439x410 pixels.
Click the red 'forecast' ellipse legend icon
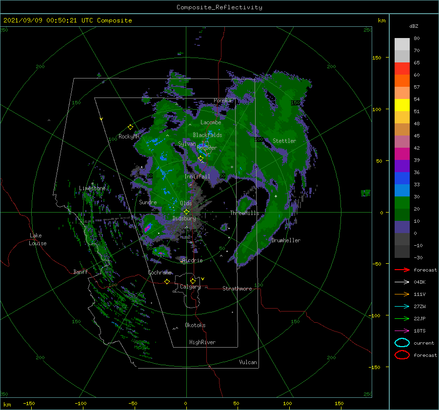402,355
